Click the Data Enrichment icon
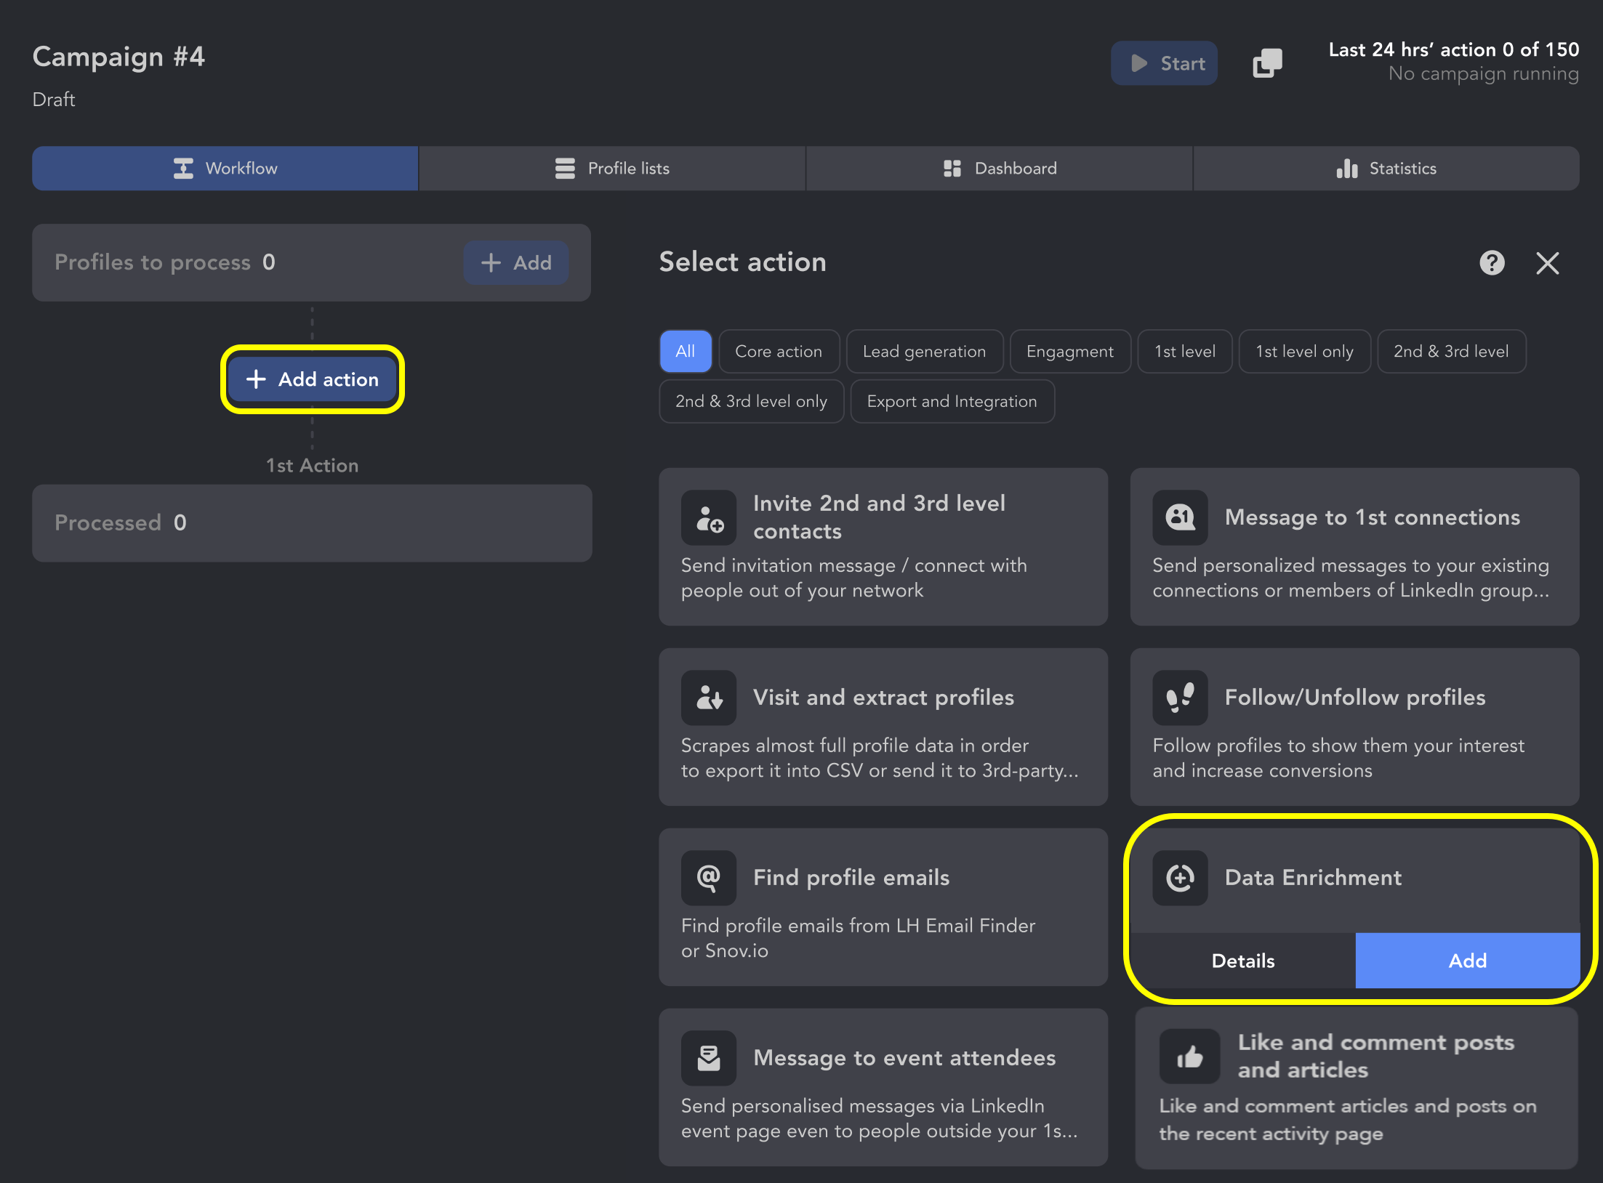Viewport: 1603px width, 1183px height. point(1180,878)
